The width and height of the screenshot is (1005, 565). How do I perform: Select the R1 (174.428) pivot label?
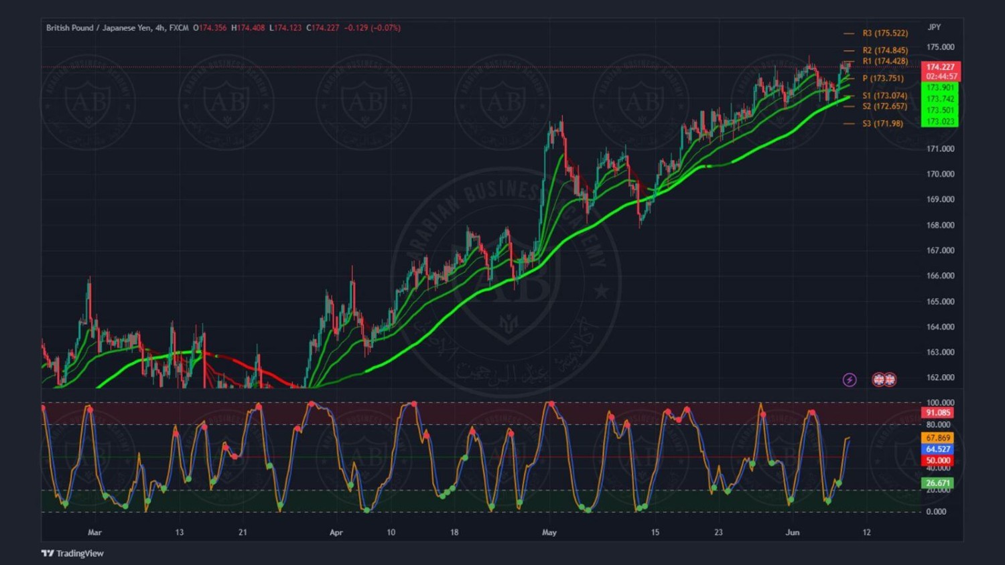[x=885, y=62]
